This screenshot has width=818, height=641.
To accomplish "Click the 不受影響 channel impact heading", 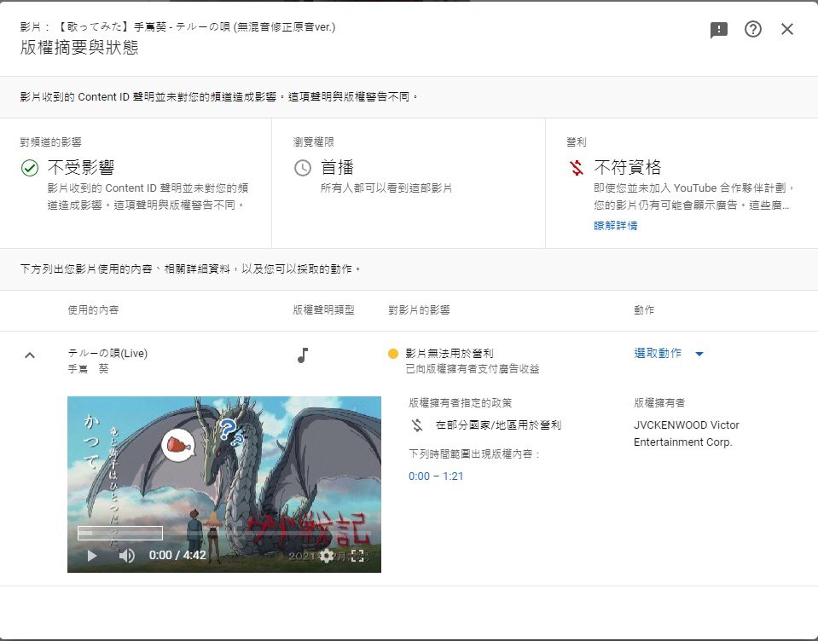I will pos(81,168).
